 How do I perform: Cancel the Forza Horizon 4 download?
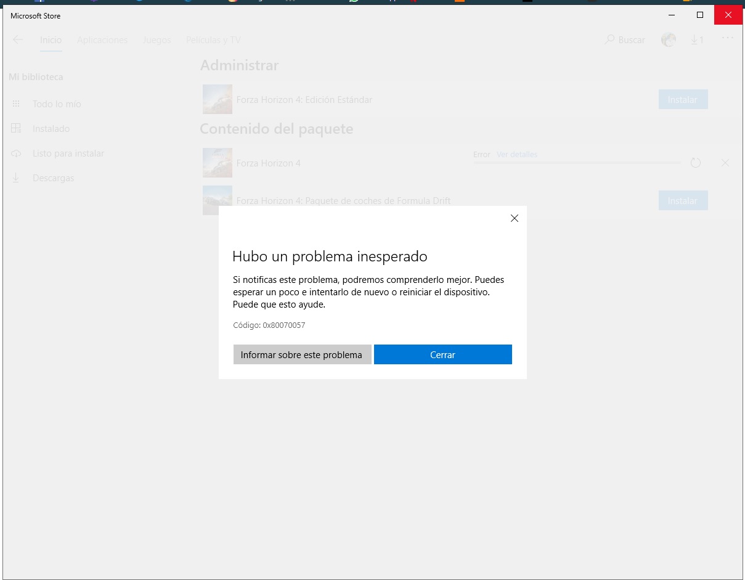click(x=725, y=163)
